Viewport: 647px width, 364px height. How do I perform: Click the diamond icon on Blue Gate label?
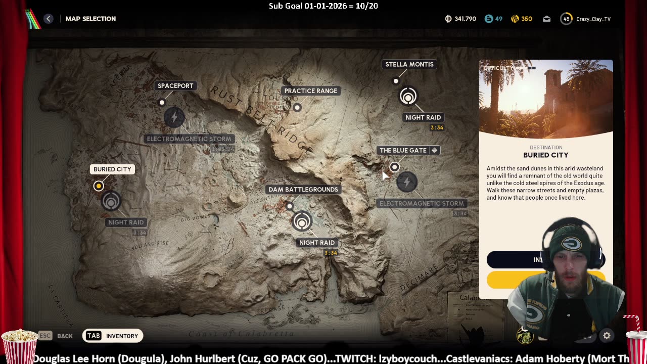(x=434, y=150)
